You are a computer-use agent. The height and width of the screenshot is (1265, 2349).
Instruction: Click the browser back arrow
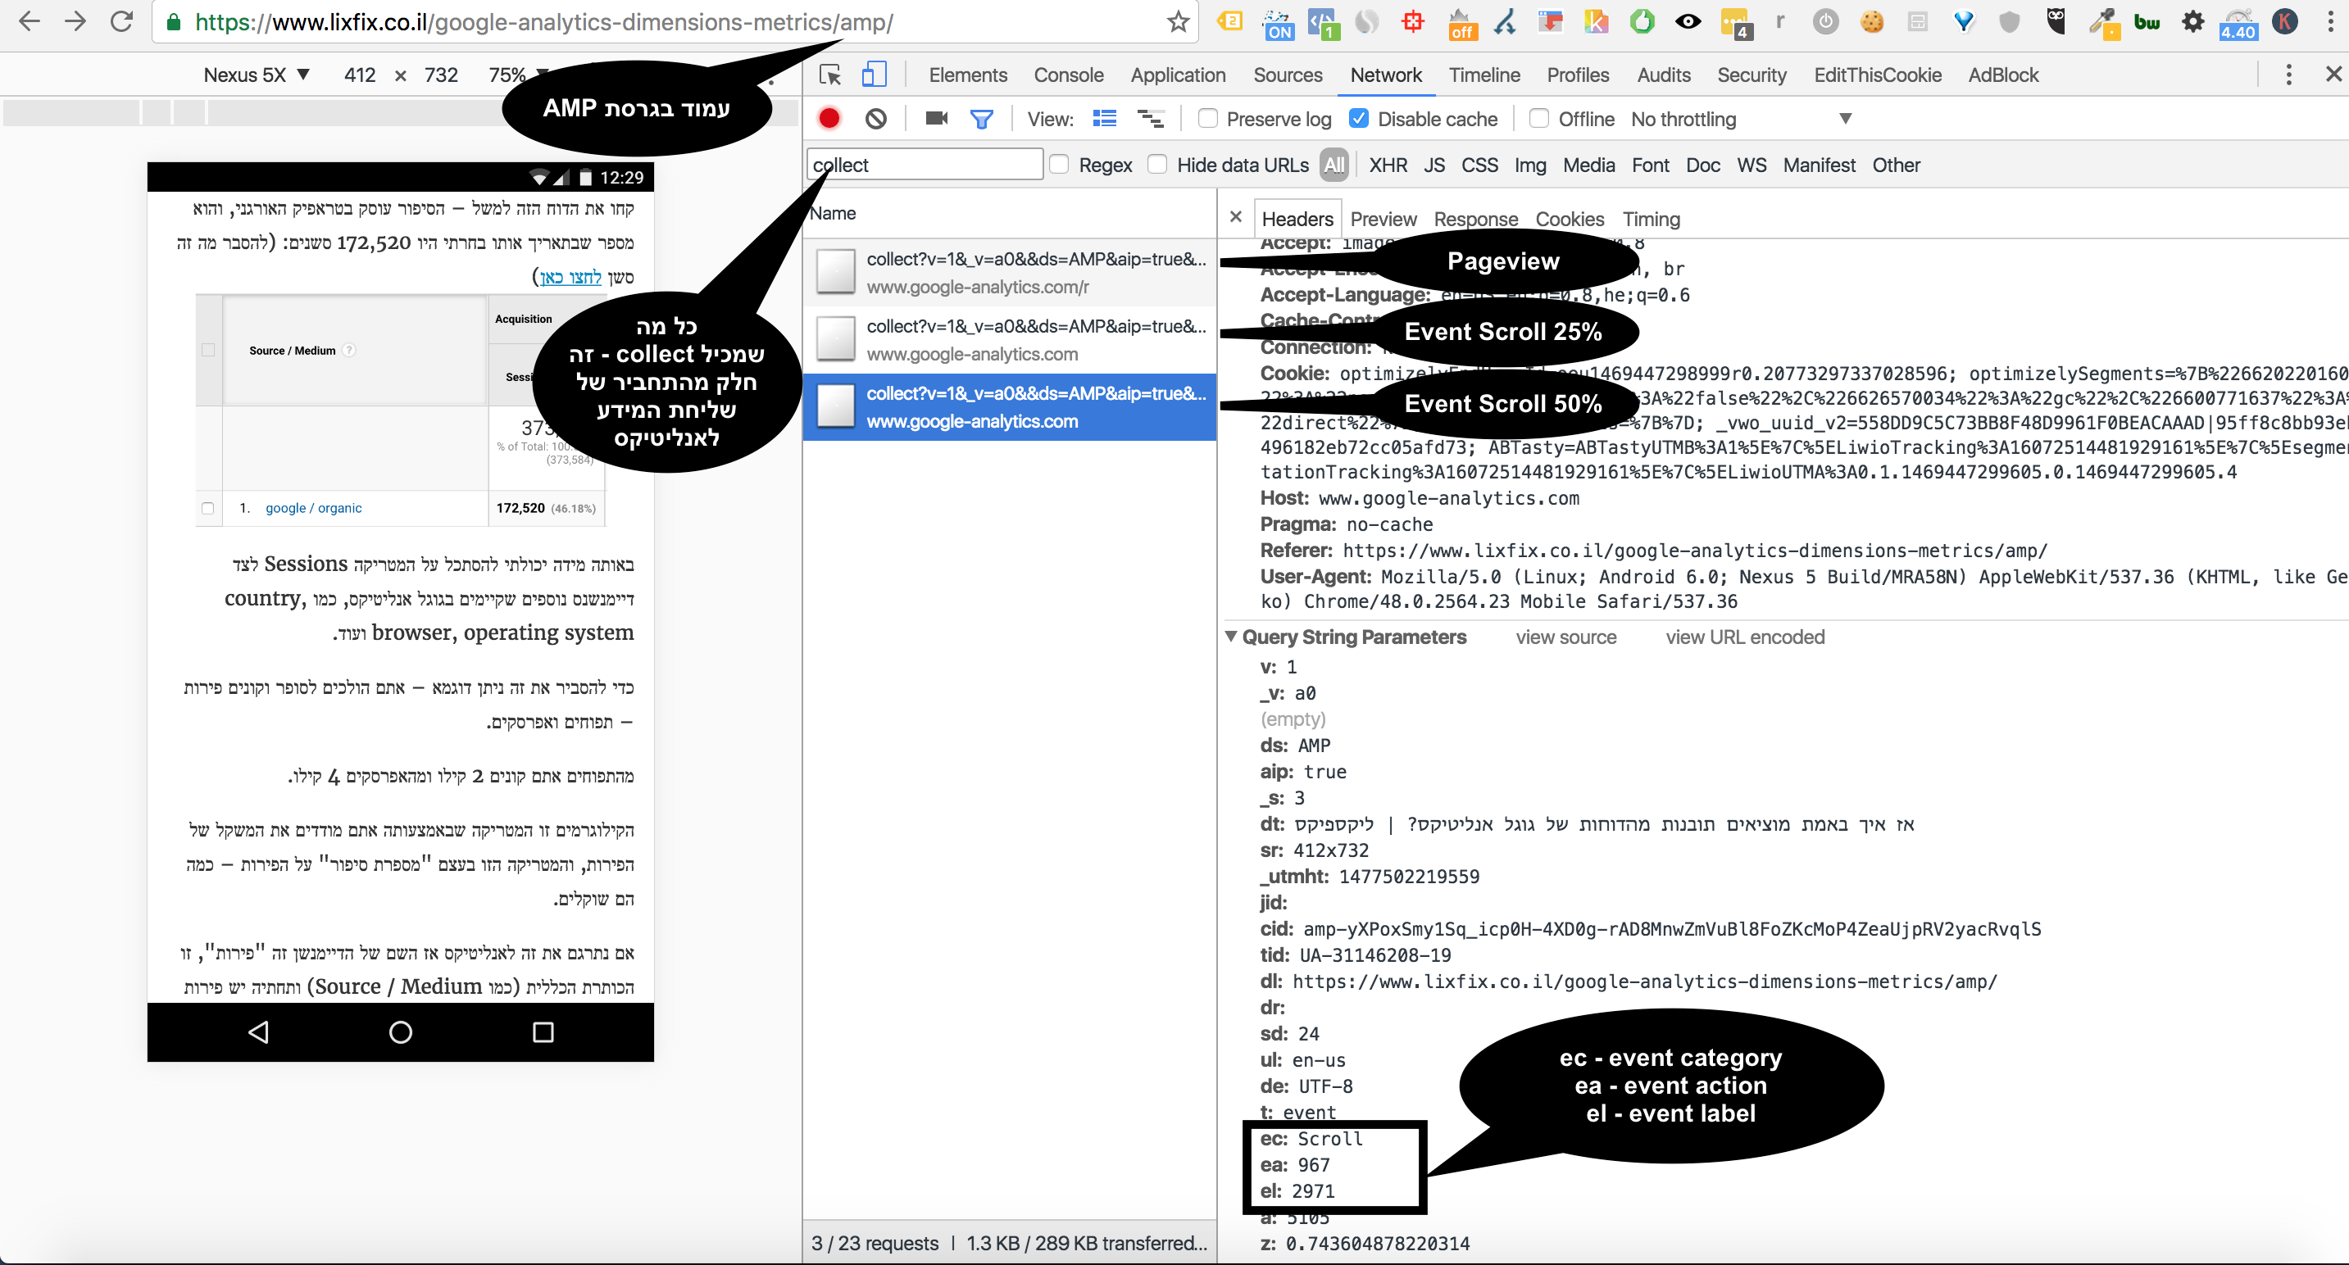(30, 22)
